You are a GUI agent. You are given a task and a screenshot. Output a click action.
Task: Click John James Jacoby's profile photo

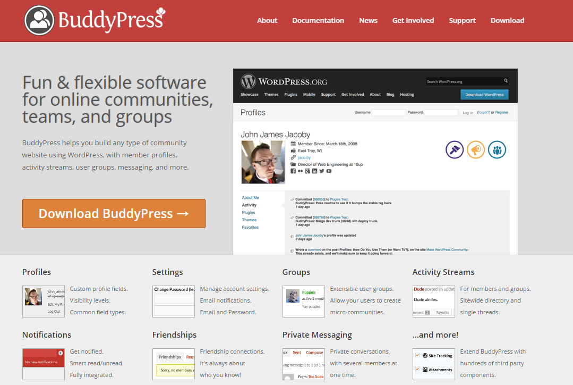click(x=263, y=162)
